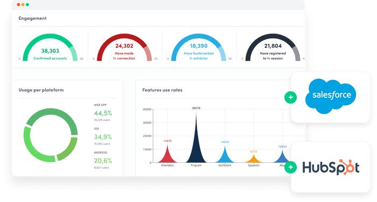Click the yellow window minimize dot
This screenshot has width=377, height=202.
[x=23, y=4]
